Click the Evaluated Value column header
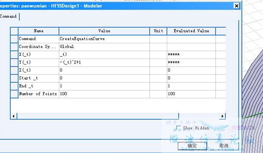 (x=192, y=31)
